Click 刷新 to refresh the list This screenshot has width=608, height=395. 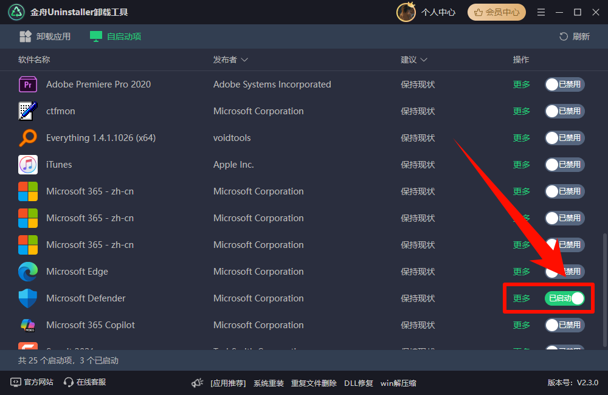coord(574,36)
